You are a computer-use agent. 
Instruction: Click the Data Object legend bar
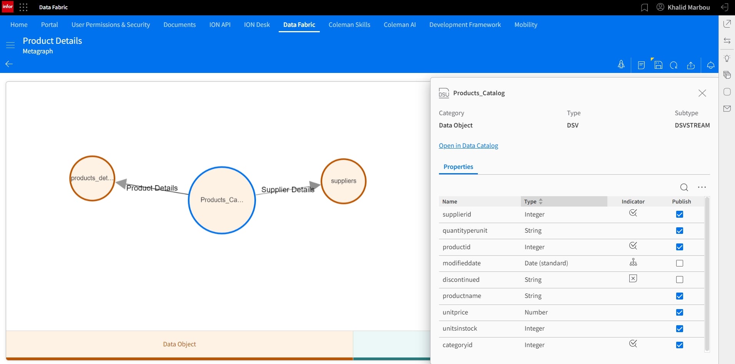[180, 345]
